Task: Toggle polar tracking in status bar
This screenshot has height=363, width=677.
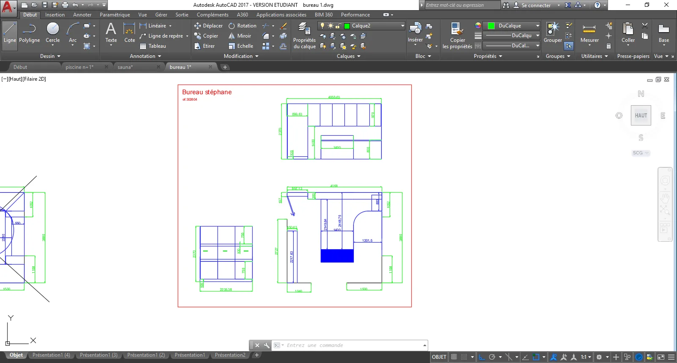Action: click(x=492, y=357)
